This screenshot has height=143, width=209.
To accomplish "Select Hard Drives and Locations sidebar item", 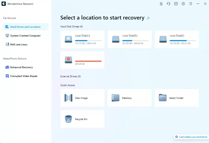I will [26, 27].
